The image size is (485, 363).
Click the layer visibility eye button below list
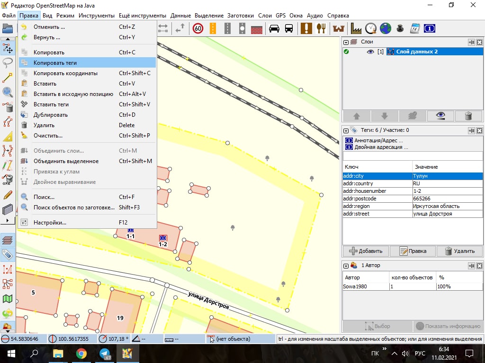coord(440,116)
